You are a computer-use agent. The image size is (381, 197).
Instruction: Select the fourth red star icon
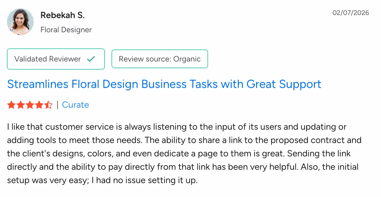click(39, 105)
